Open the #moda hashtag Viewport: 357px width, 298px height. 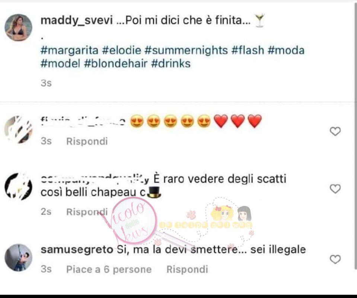point(286,50)
